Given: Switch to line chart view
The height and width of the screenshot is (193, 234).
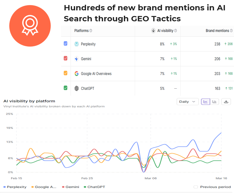Looking at the screenshot, I should 205,102.
